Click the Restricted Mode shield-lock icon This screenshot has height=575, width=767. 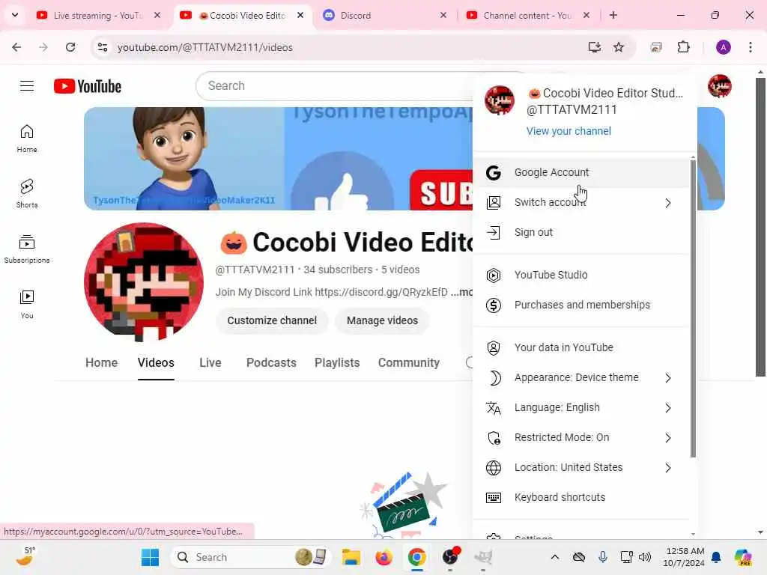click(x=494, y=437)
